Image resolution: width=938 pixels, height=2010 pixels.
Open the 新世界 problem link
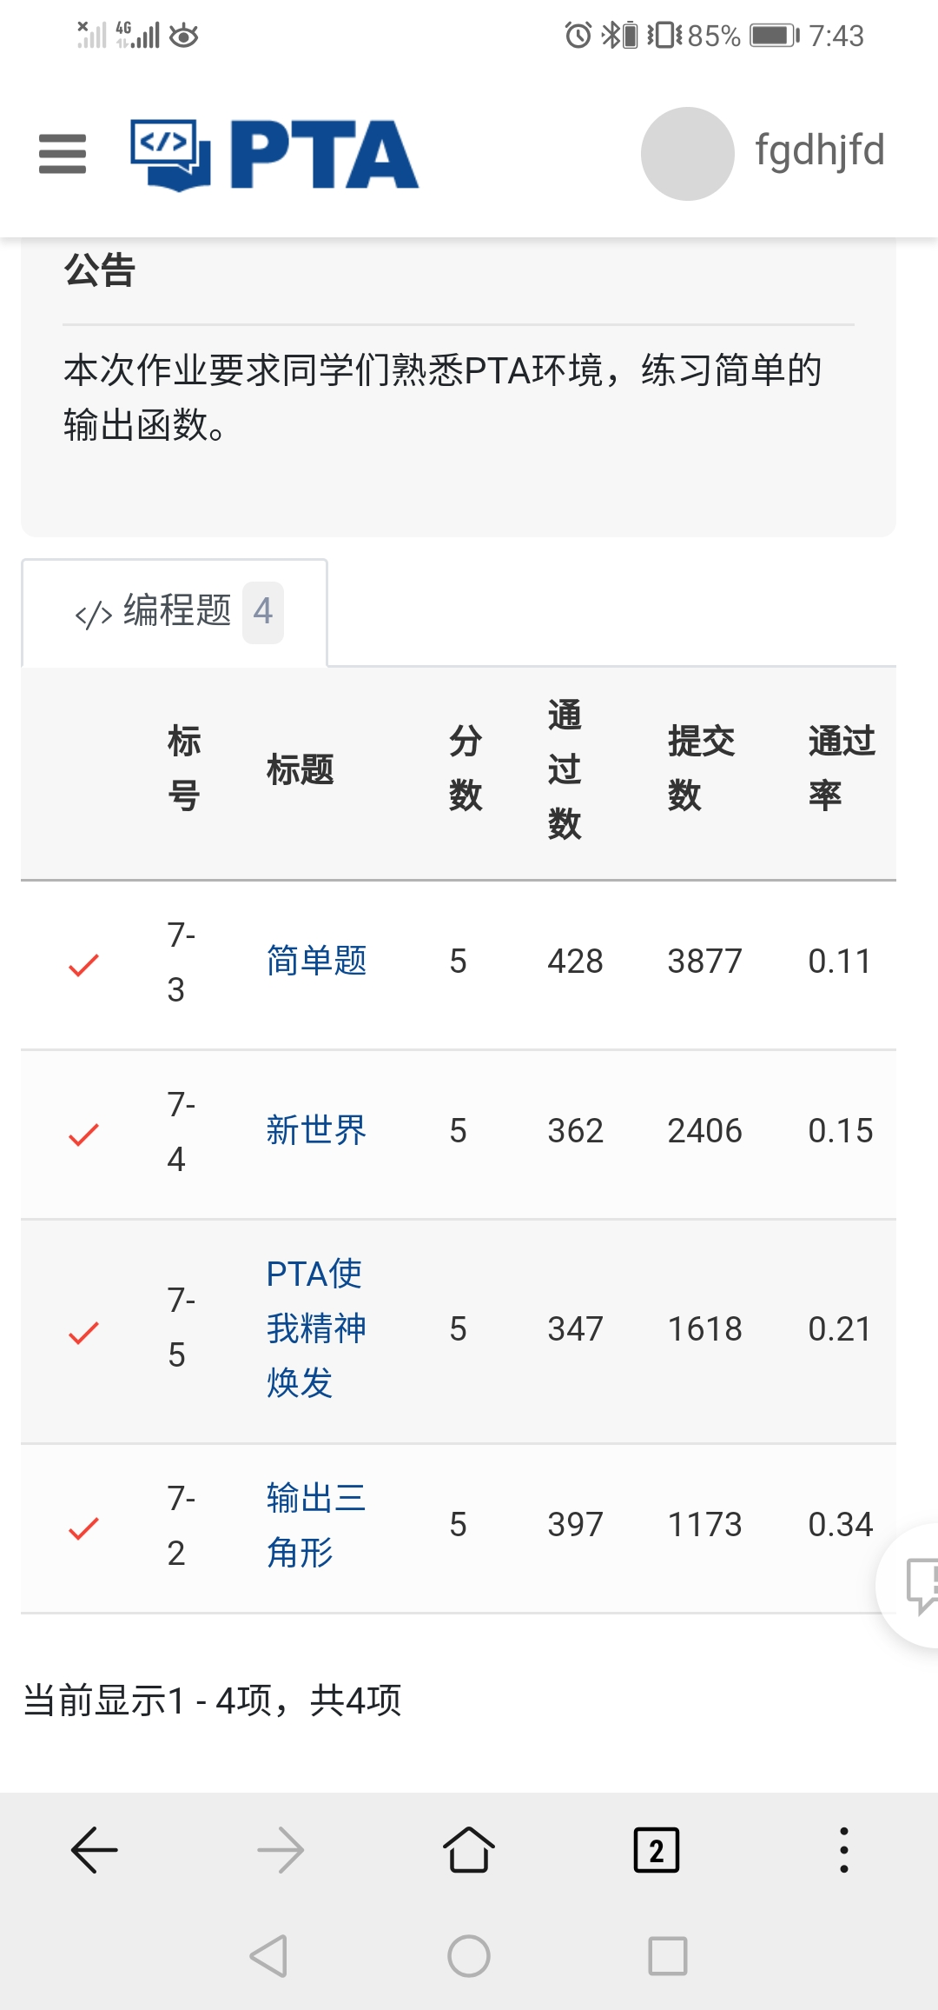[316, 1130]
